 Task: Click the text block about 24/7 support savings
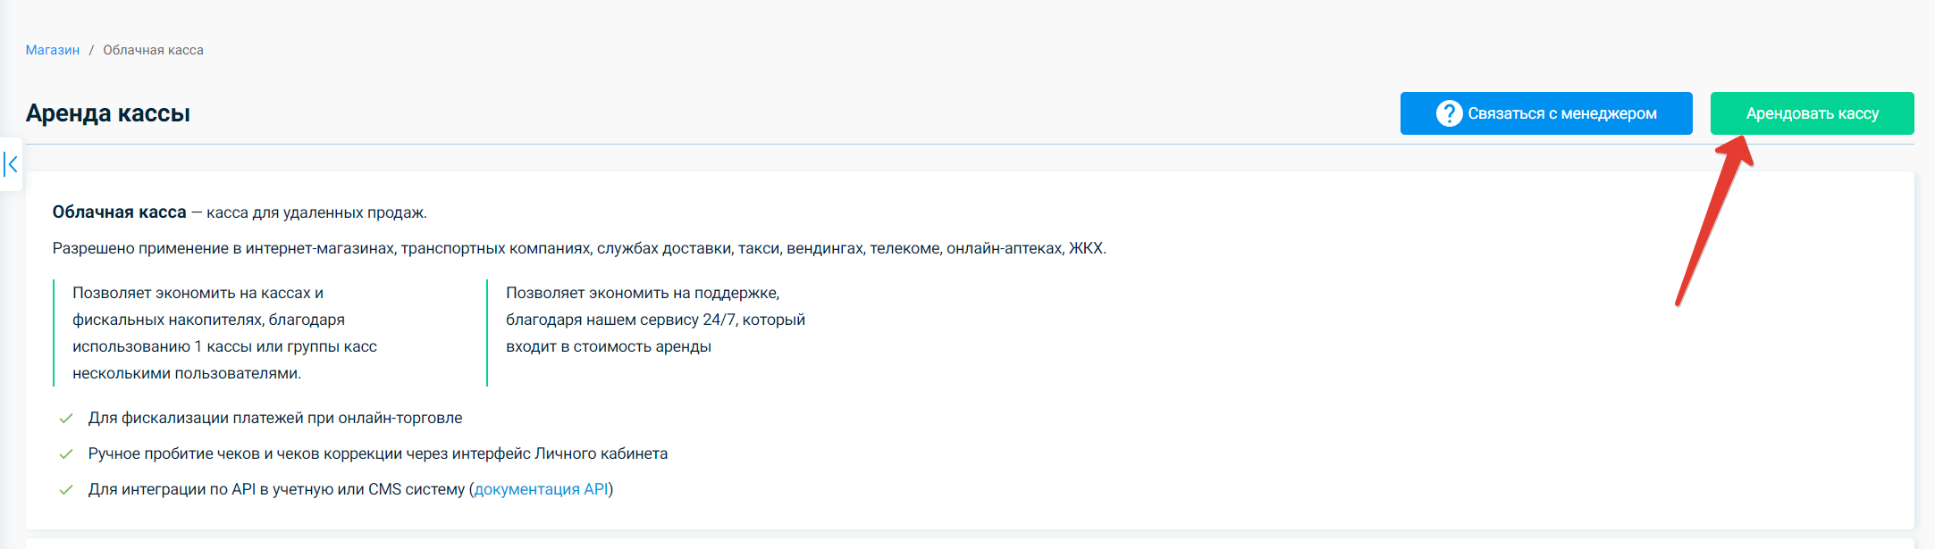(x=655, y=320)
